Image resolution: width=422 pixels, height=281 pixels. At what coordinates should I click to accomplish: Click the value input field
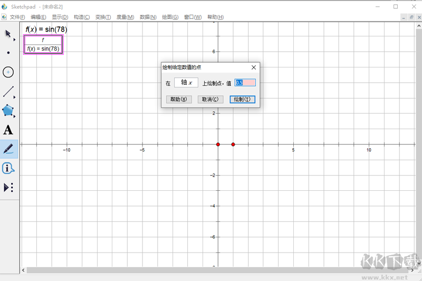245,83
